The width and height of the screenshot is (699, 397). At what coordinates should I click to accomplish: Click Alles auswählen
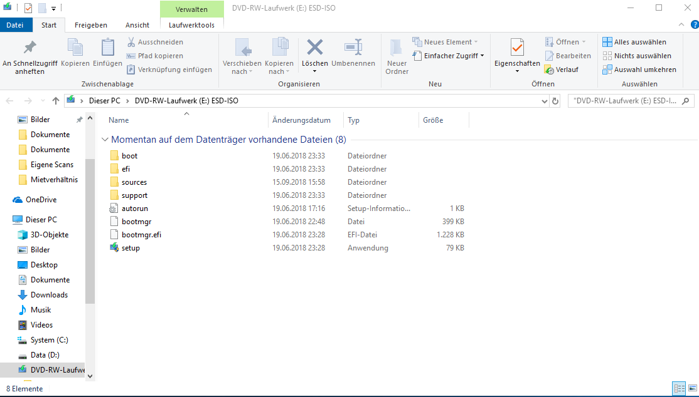(634, 42)
